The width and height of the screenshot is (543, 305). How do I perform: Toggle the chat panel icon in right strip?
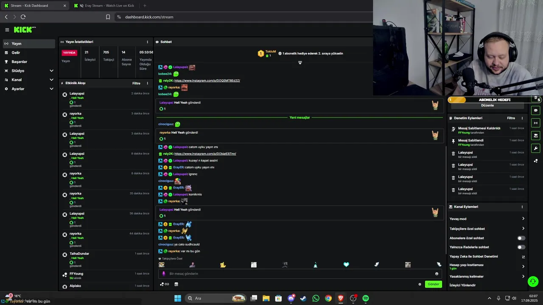point(536,110)
